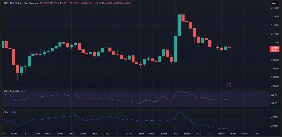Click the candle countdown timer 48:24
This screenshot has height=137, width=282.
(274, 50)
